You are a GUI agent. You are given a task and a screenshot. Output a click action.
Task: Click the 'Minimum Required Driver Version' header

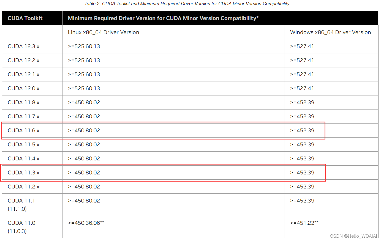point(163,18)
